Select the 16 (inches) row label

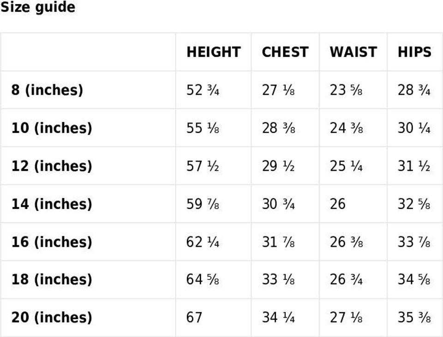click(52, 242)
